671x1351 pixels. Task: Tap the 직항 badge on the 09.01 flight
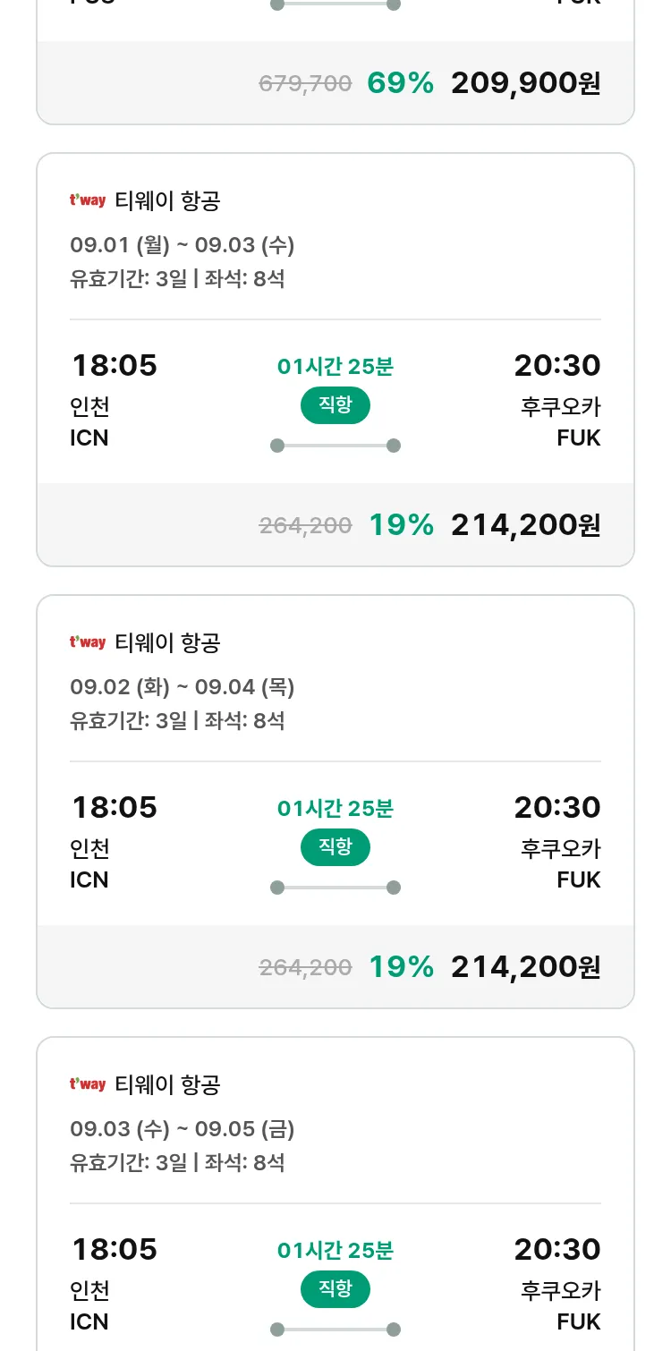335,405
